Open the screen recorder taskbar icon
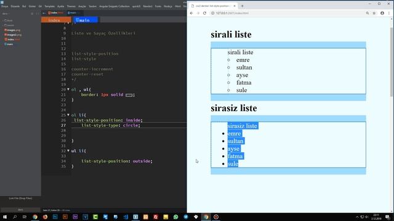The height and width of the screenshot is (221, 394). tap(216, 217)
